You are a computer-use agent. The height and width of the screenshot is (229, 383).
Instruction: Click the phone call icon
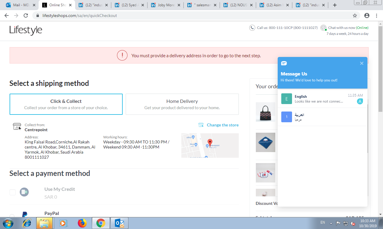point(252,28)
